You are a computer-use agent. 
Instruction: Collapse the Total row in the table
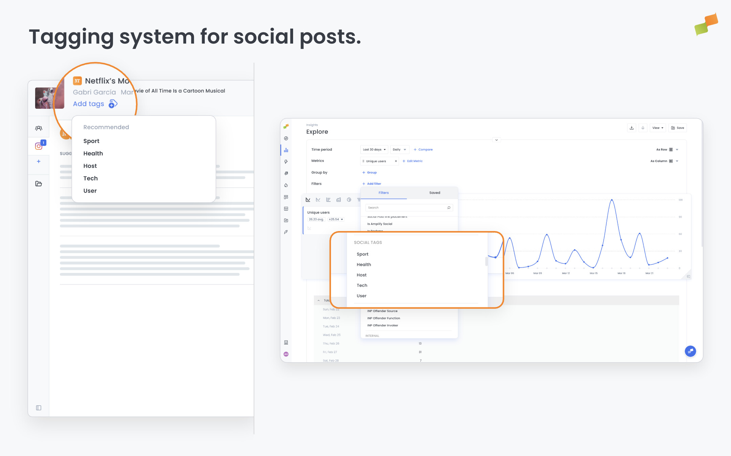(x=318, y=300)
